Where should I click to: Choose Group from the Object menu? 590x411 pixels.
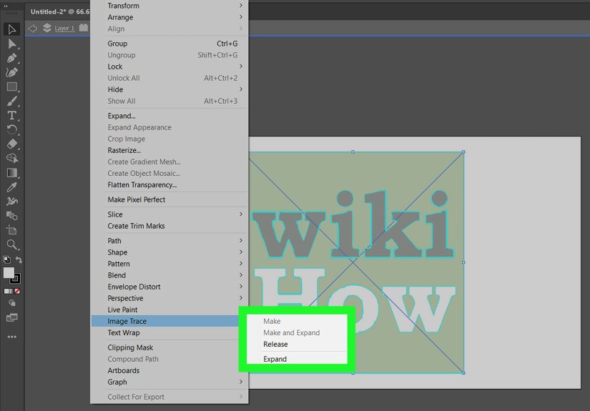[169, 44]
